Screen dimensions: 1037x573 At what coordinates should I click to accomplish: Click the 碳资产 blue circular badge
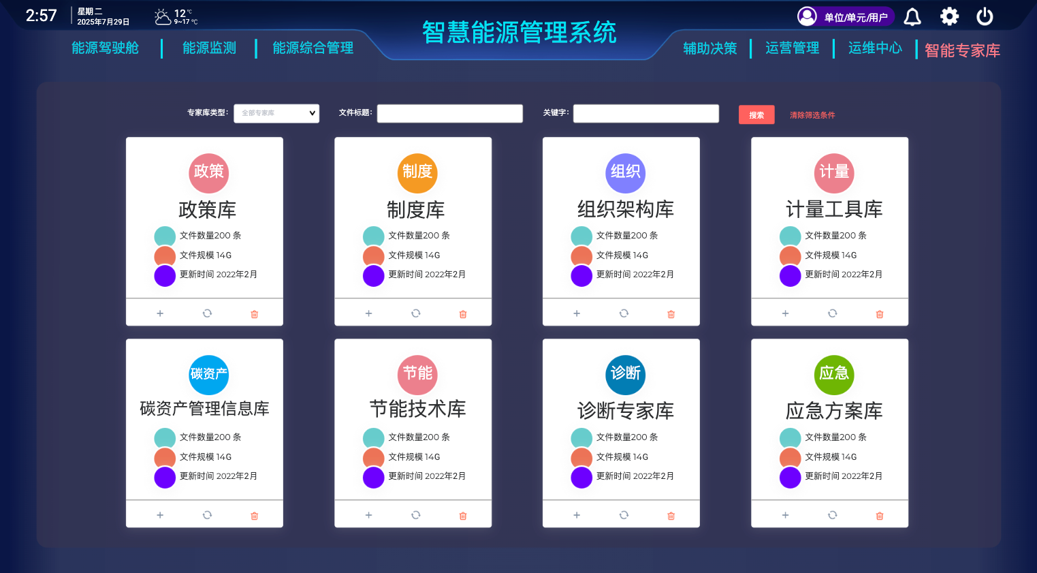208,375
